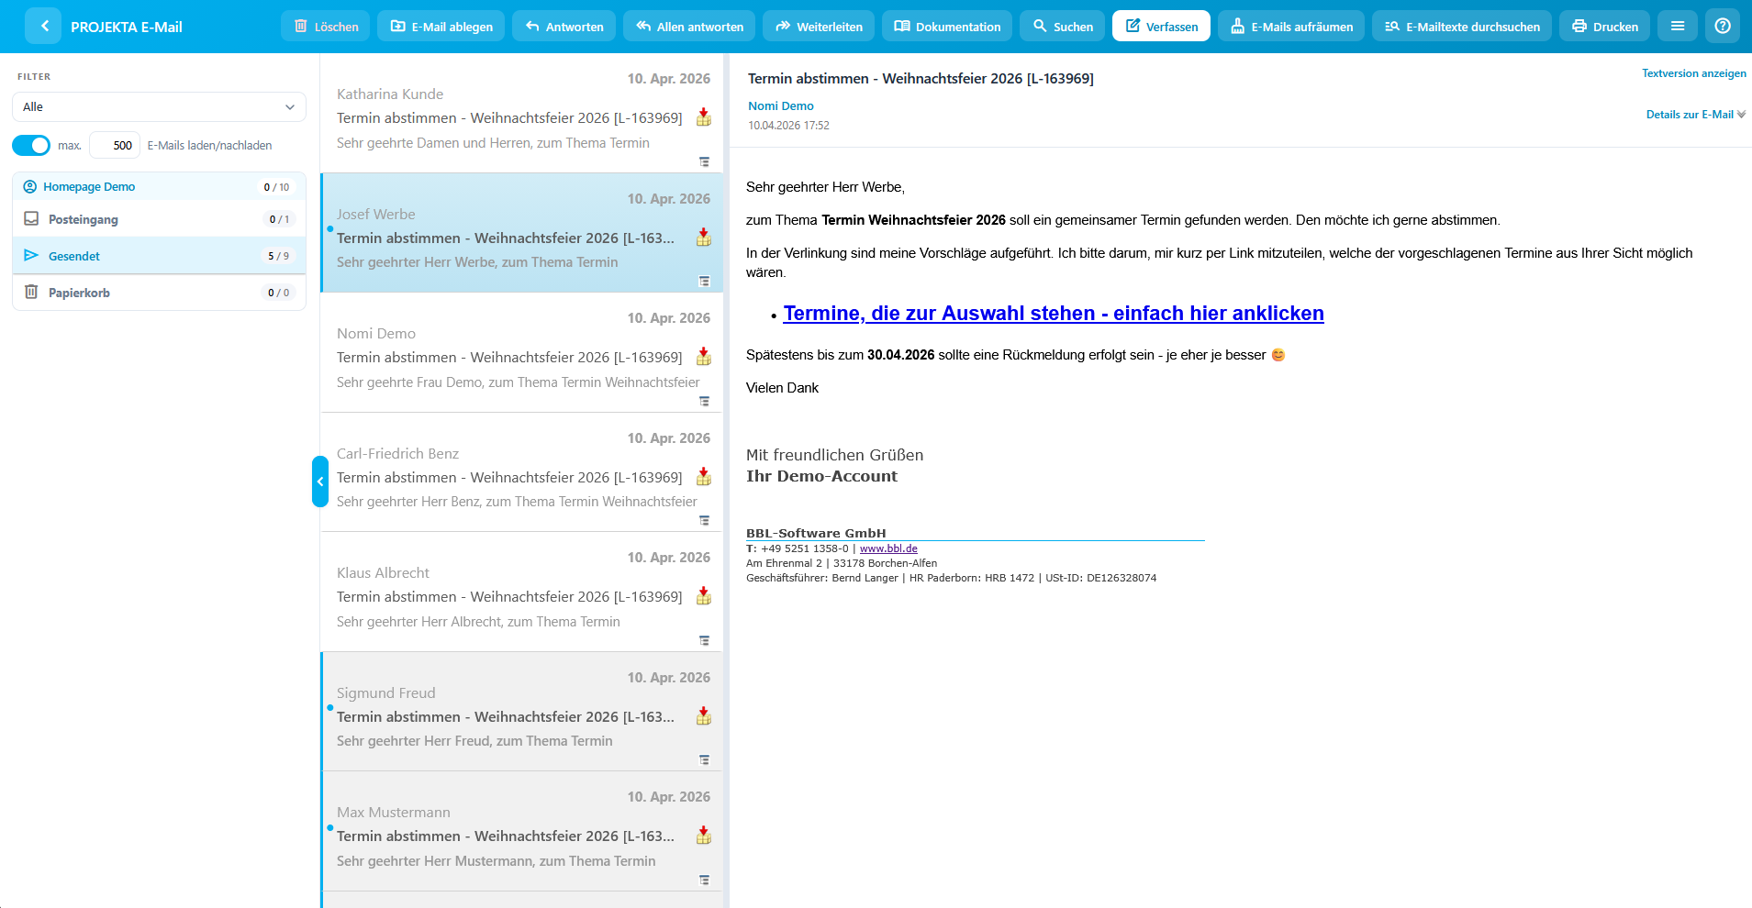The height and width of the screenshot is (908, 1752).
Task: Click archive icon on Sigmund Freud email
Action: pyautogui.click(x=704, y=716)
